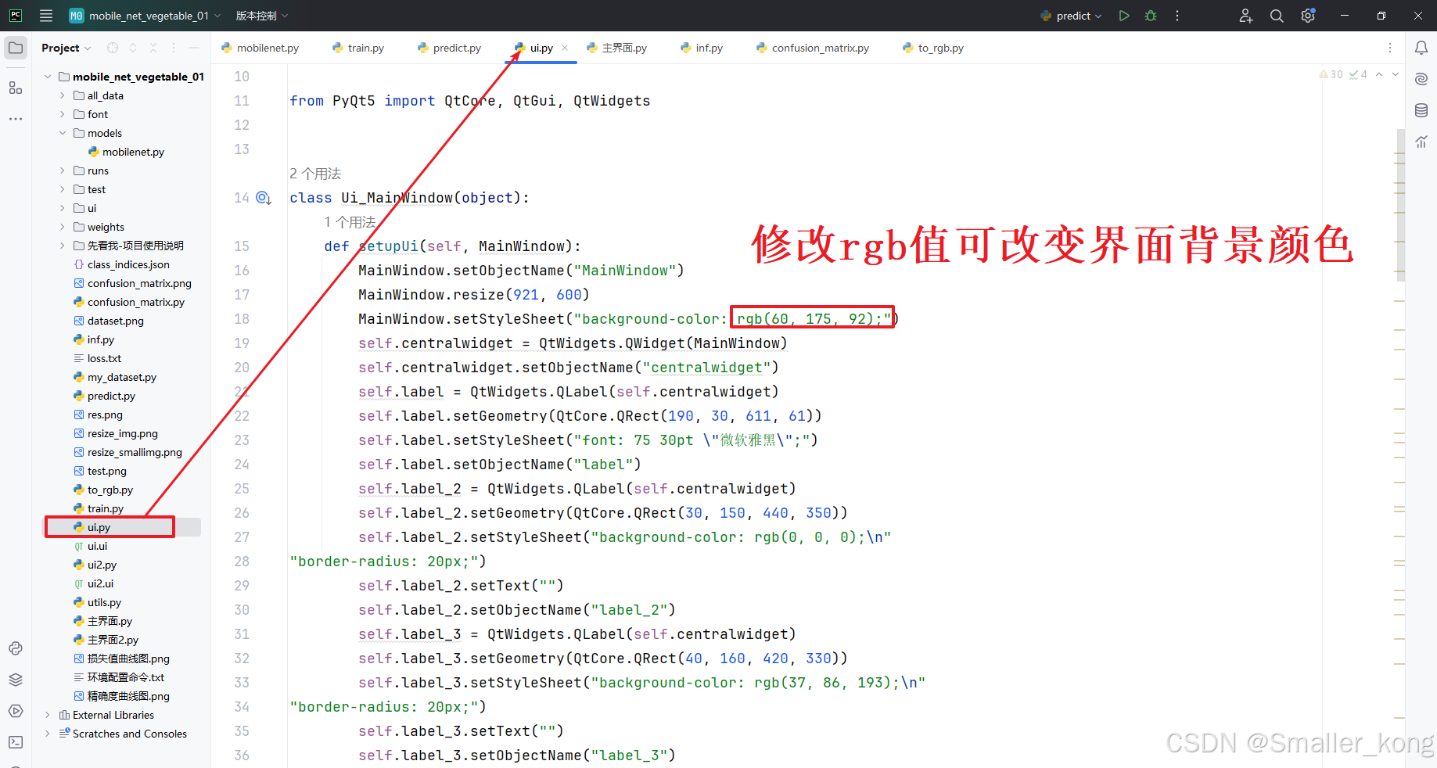Select 环境配置命令.txt in tree
This screenshot has height=768, width=1437.
point(126,677)
